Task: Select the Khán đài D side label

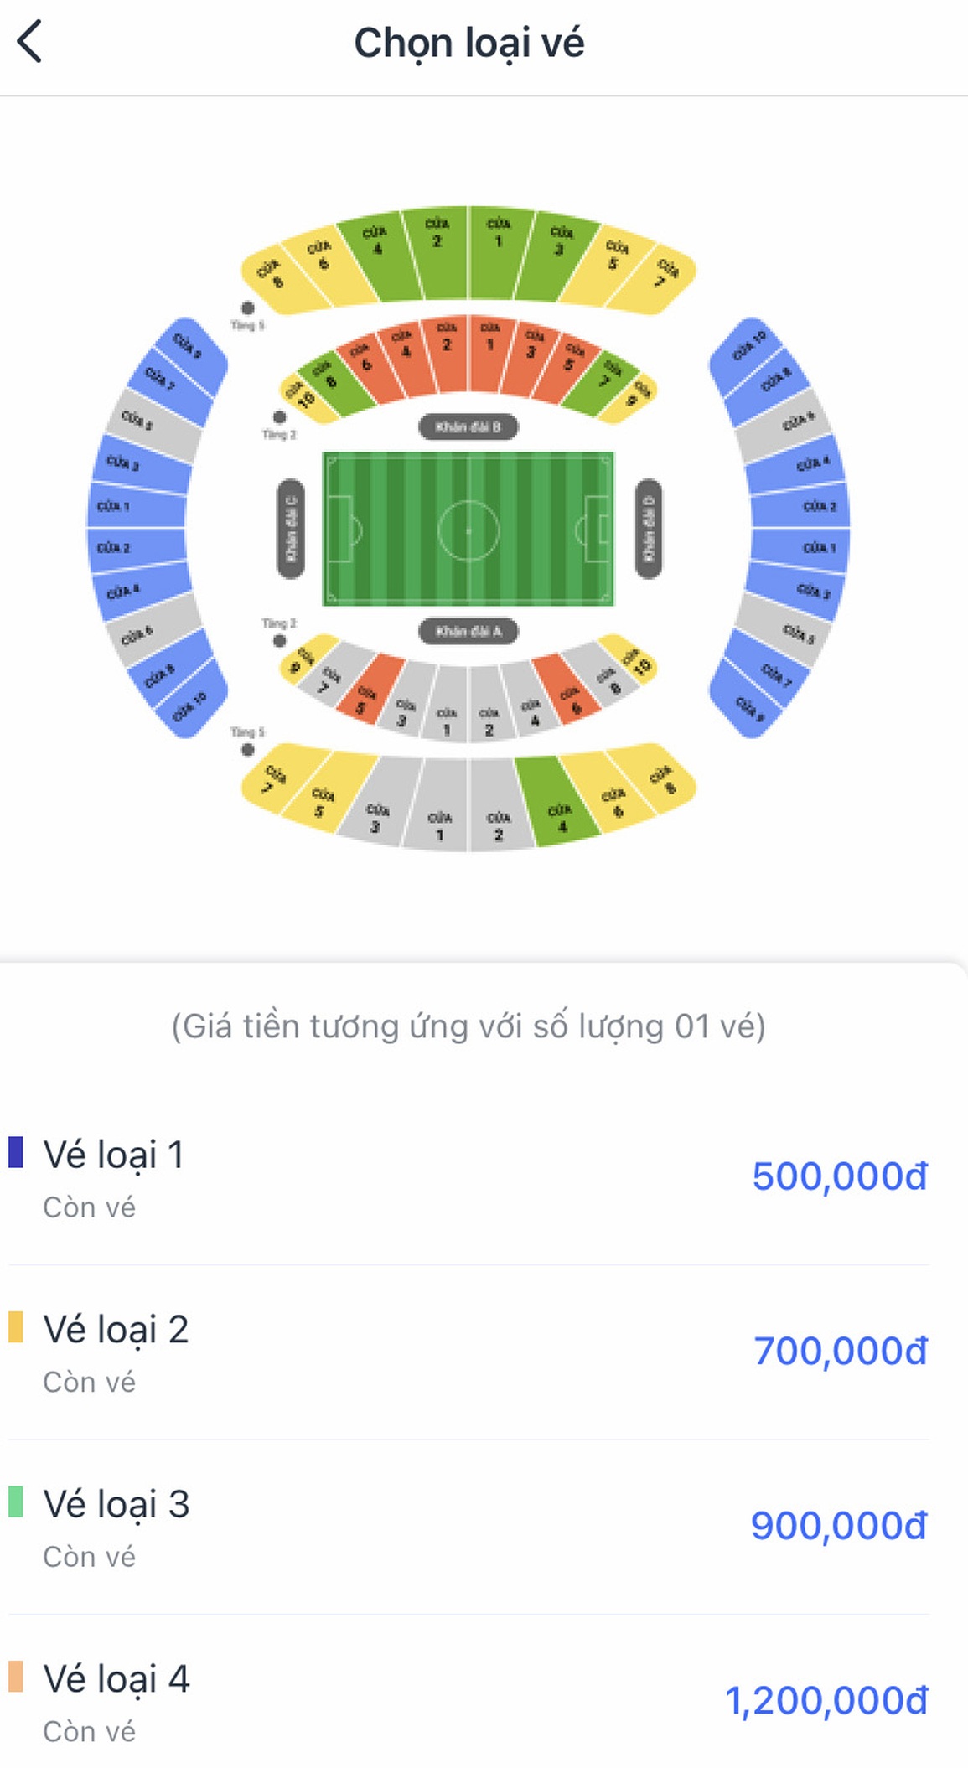Action: pos(648,529)
